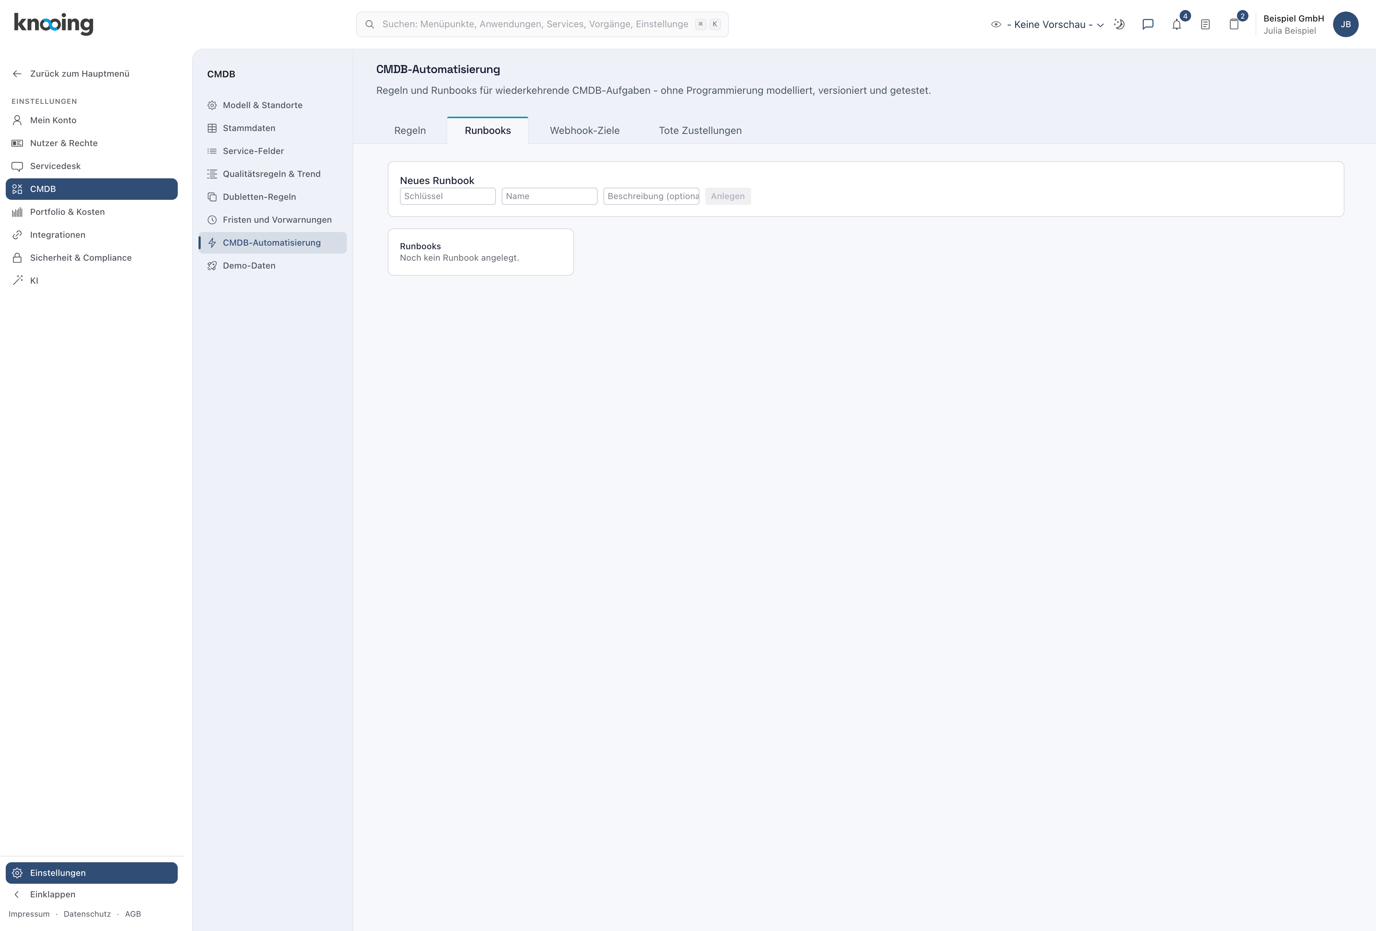Open Sicherheit & Compliance settings

92,257
